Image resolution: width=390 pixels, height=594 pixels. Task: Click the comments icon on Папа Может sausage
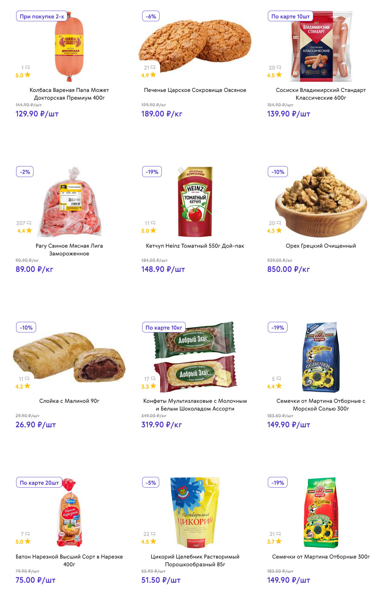pos(27,68)
